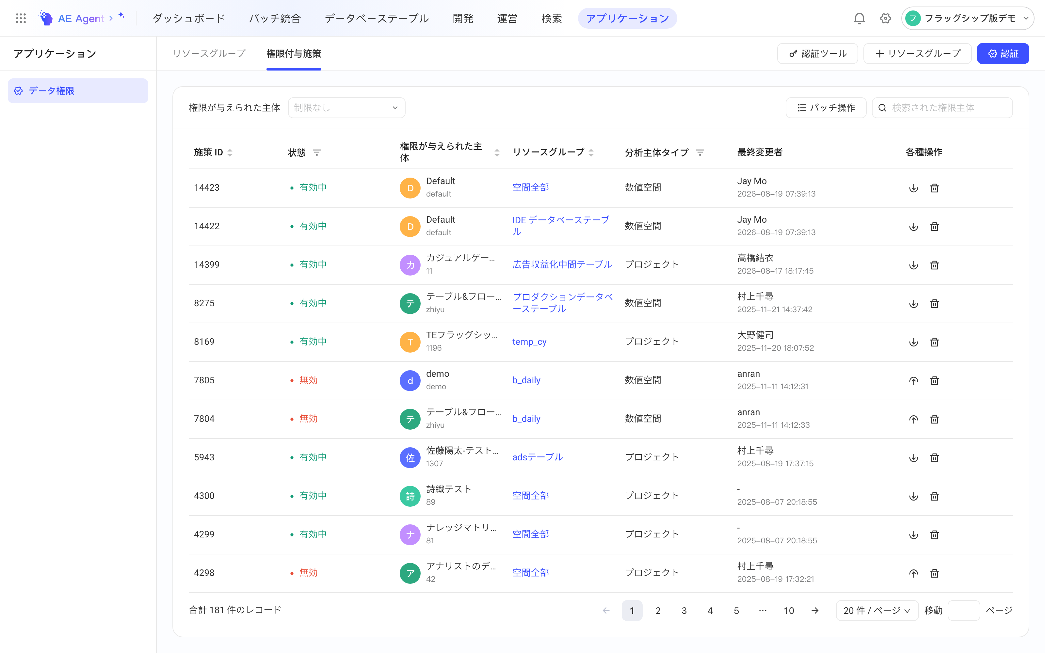Change the 20 件 / ページ page size
The height and width of the screenshot is (653, 1045).
(876, 611)
